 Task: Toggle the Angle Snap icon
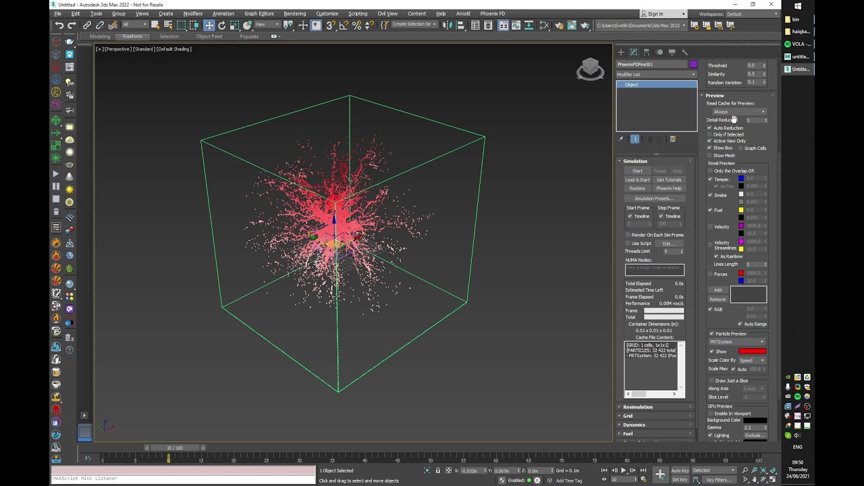coord(344,25)
